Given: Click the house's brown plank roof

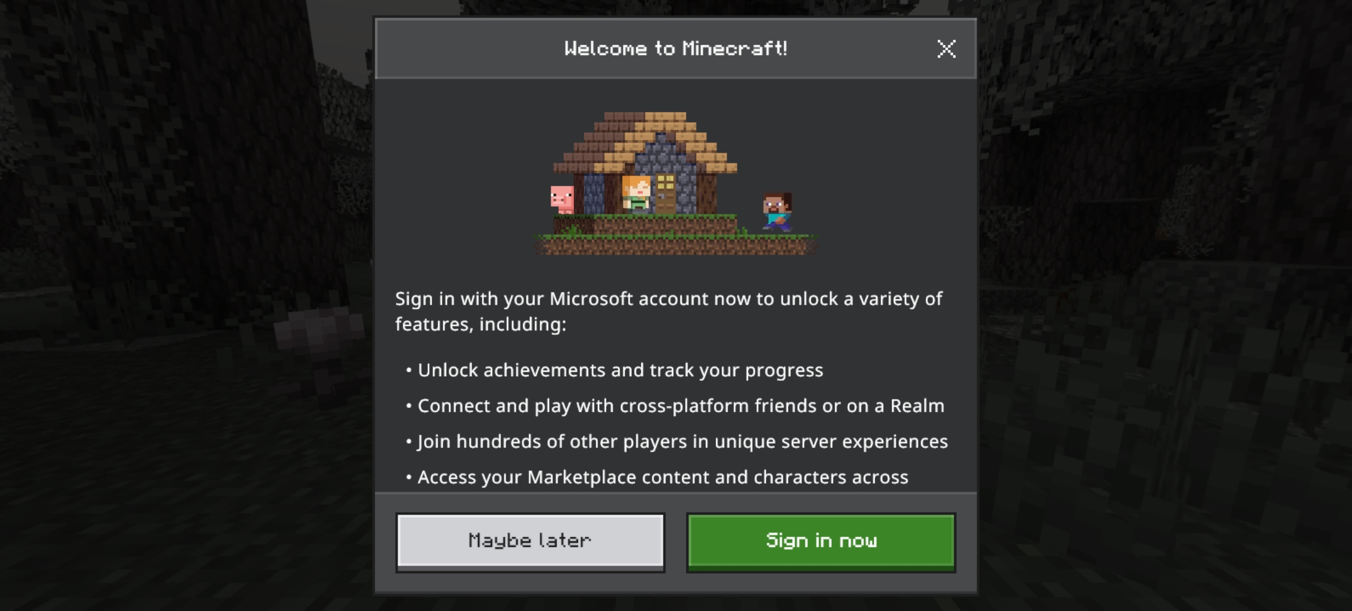Looking at the screenshot, I should pos(645,141).
